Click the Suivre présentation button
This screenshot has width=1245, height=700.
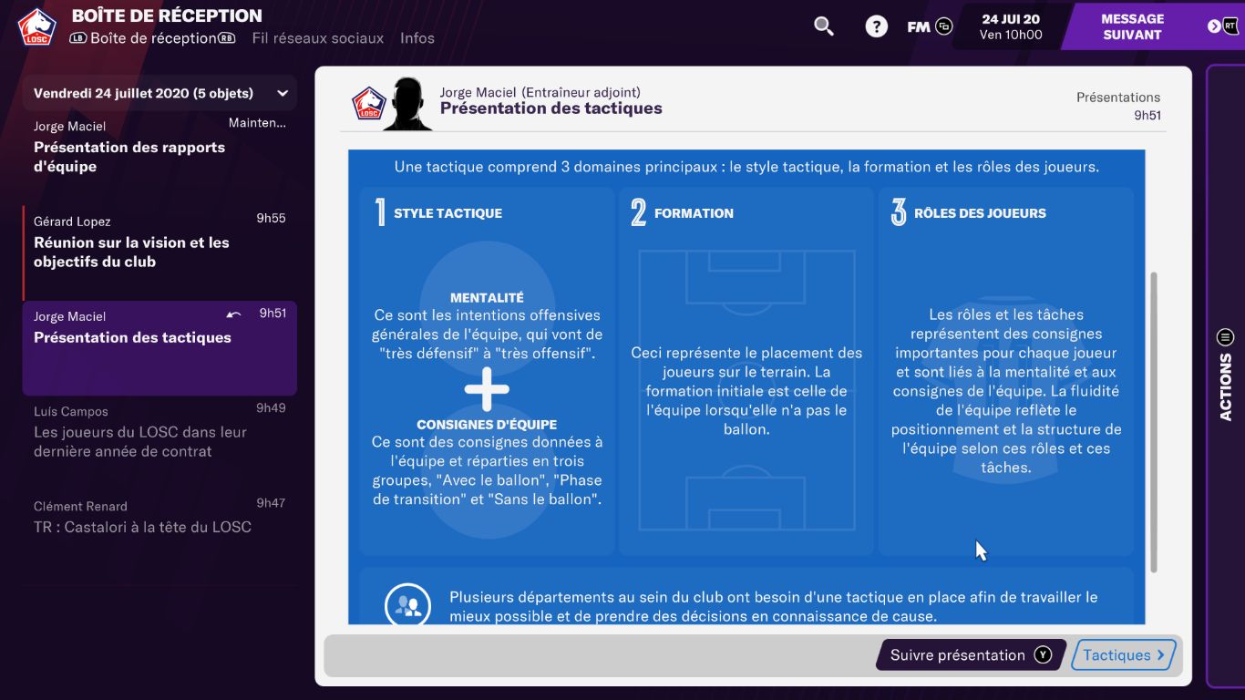tap(971, 654)
